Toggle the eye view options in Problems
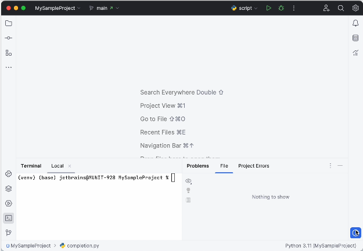Image resolution: width=363 pixels, height=251 pixels. [x=188, y=181]
